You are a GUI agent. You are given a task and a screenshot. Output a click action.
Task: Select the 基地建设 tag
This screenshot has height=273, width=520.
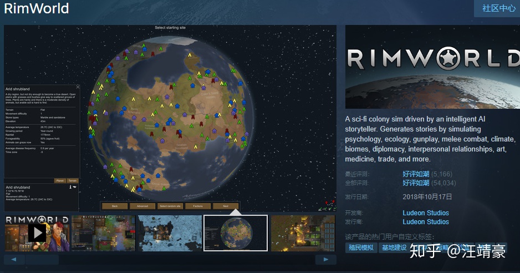pyautogui.click(x=394, y=247)
